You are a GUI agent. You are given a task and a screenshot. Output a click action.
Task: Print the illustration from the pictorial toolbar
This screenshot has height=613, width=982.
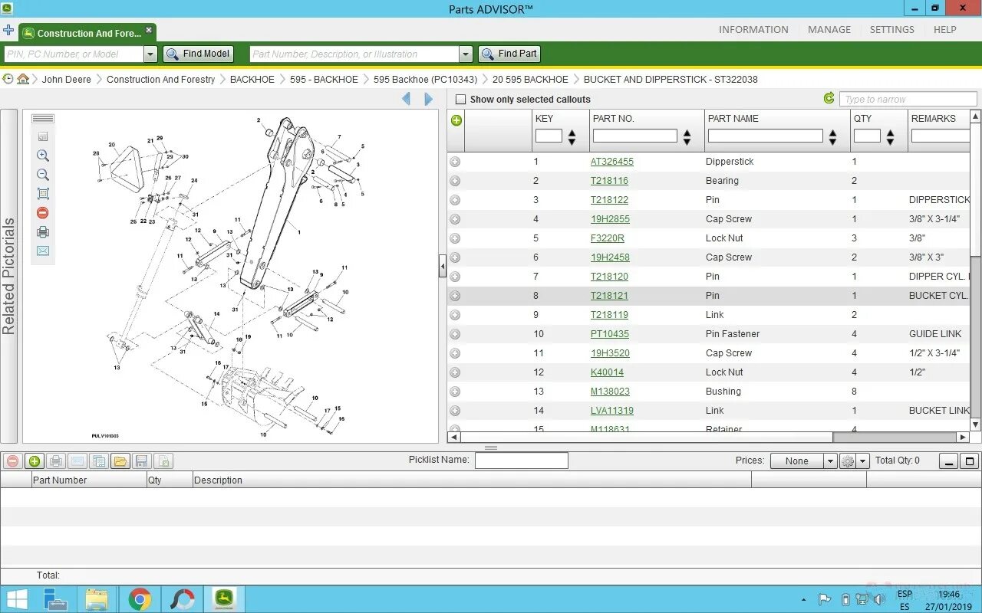(x=43, y=232)
